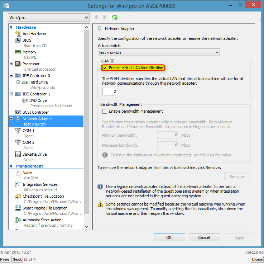Image resolution: width=264 pixels, height=264 pixels.
Task: Click the OK button
Action: pyautogui.click(x=169, y=237)
